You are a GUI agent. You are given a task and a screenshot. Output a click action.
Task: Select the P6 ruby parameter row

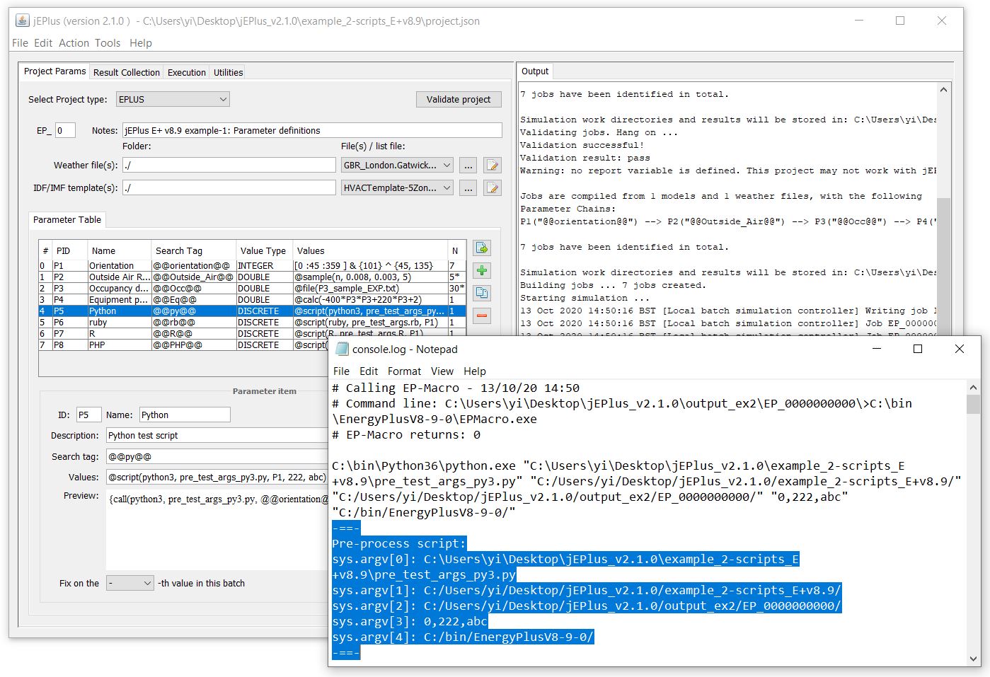(252, 323)
